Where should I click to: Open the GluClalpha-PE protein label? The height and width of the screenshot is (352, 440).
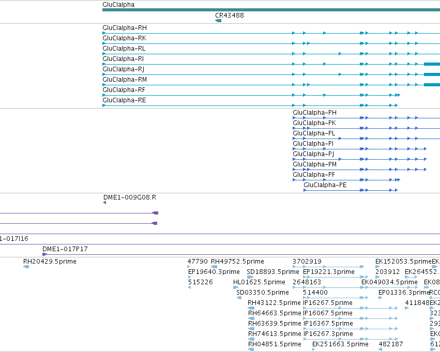click(x=325, y=185)
